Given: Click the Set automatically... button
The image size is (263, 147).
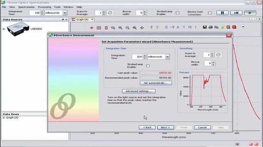Looking at the screenshot, I should pos(156,83).
